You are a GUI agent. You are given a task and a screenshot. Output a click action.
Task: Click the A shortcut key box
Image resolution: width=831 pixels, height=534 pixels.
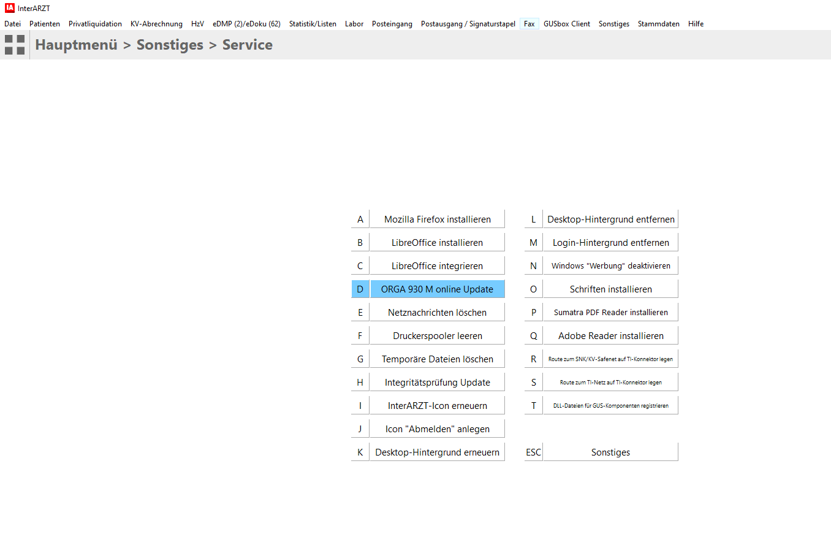(x=360, y=219)
